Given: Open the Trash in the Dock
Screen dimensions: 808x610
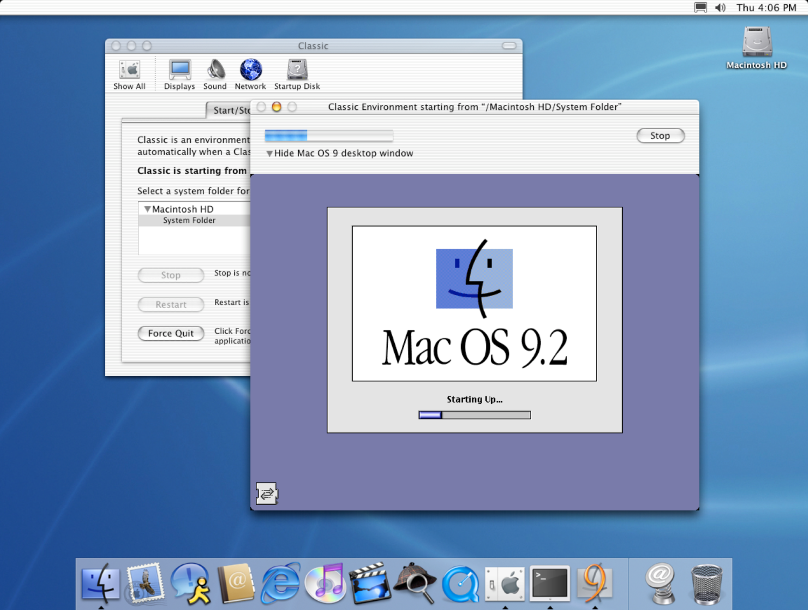Looking at the screenshot, I should pyautogui.click(x=706, y=584).
